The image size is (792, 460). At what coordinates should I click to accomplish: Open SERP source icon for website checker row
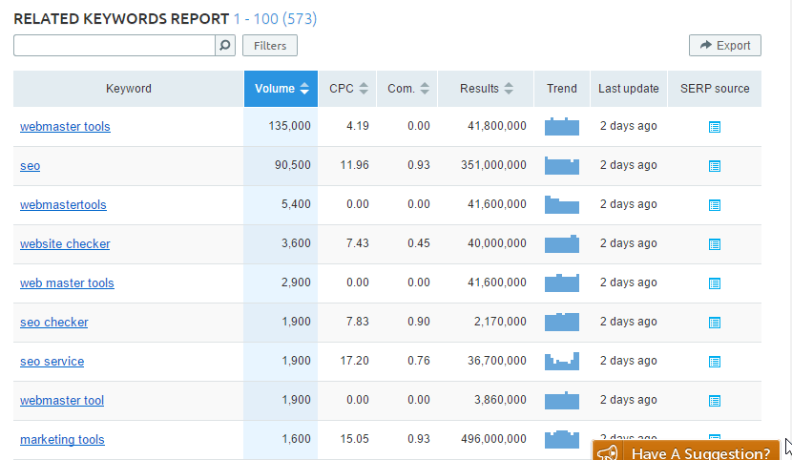[x=714, y=244]
